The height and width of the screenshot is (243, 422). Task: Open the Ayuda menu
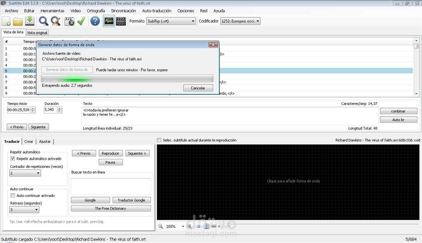[x=219, y=11]
